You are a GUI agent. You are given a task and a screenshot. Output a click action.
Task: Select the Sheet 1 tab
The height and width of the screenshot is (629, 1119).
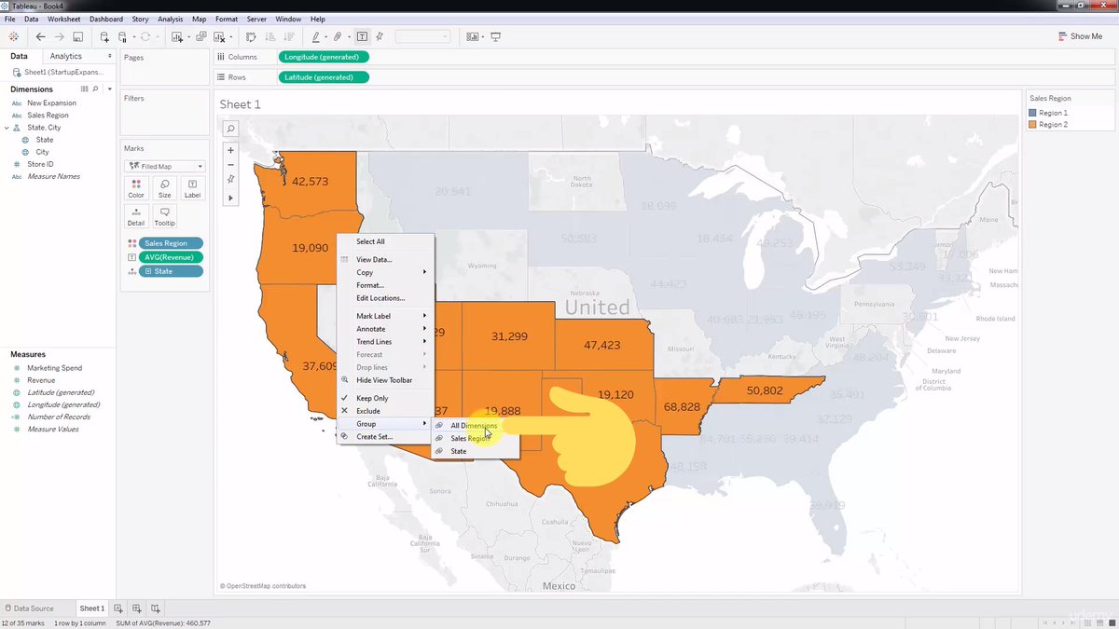(91, 608)
